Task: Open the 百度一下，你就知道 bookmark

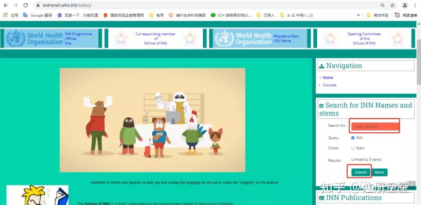Action: click(x=78, y=15)
